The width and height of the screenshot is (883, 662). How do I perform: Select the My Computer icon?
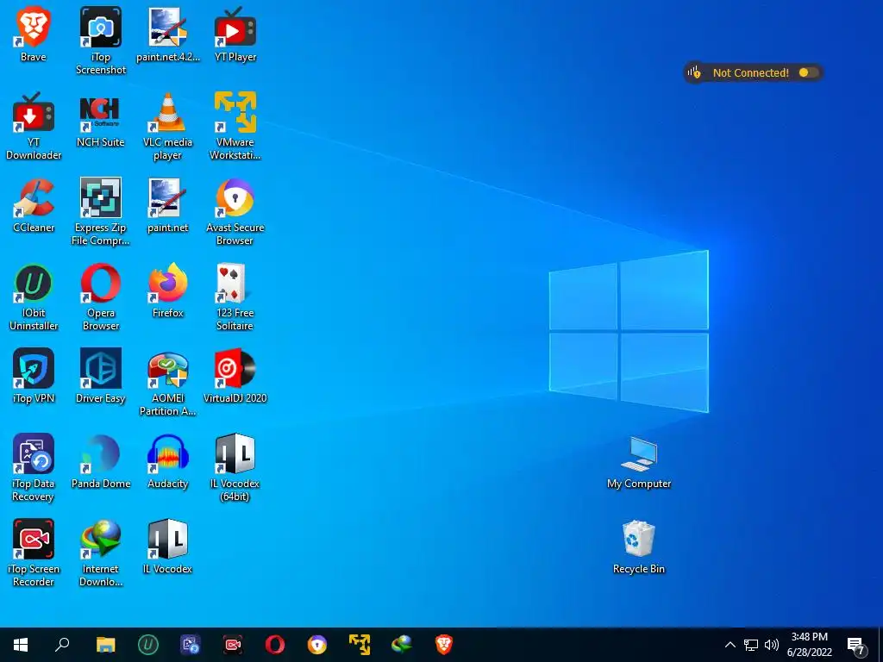click(639, 462)
